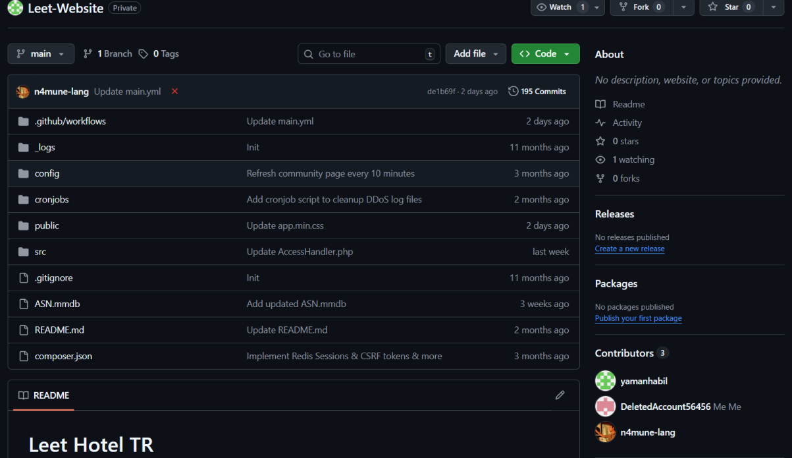
Task: Open 1 Branch link
Action: point(108,54)
